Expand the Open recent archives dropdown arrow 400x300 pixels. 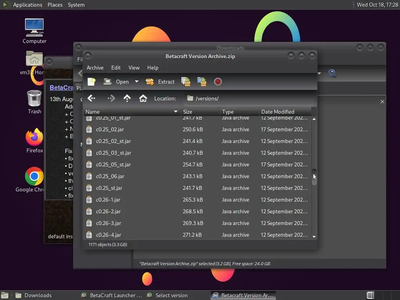tap(137, 82)
